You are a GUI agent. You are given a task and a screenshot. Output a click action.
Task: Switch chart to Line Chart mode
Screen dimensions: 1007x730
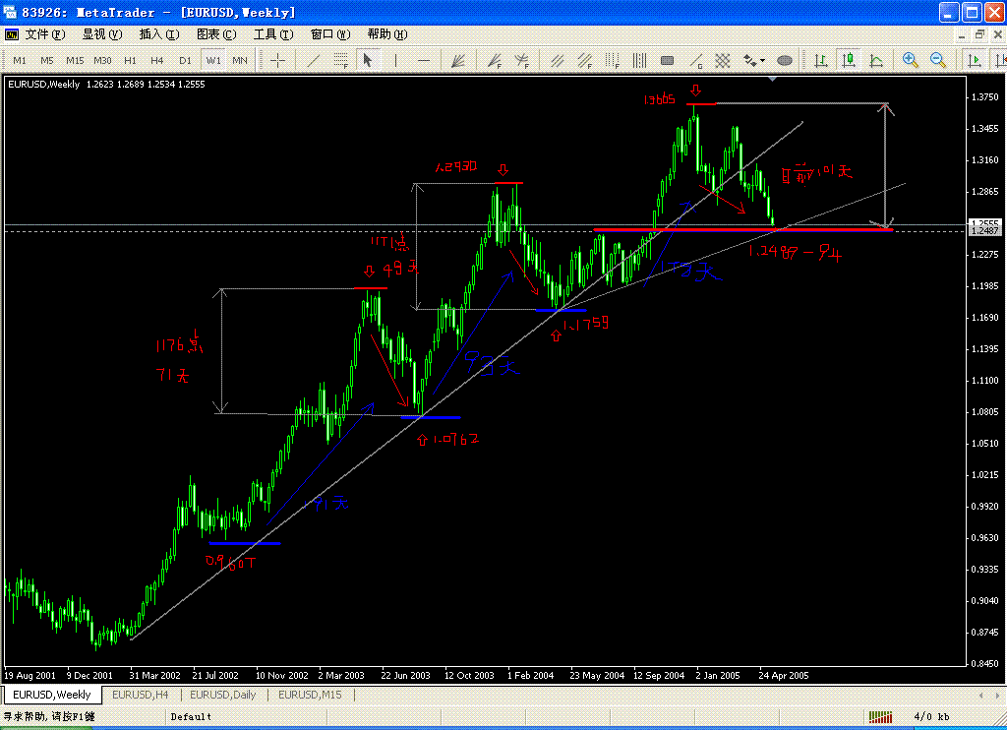point(876,60)
